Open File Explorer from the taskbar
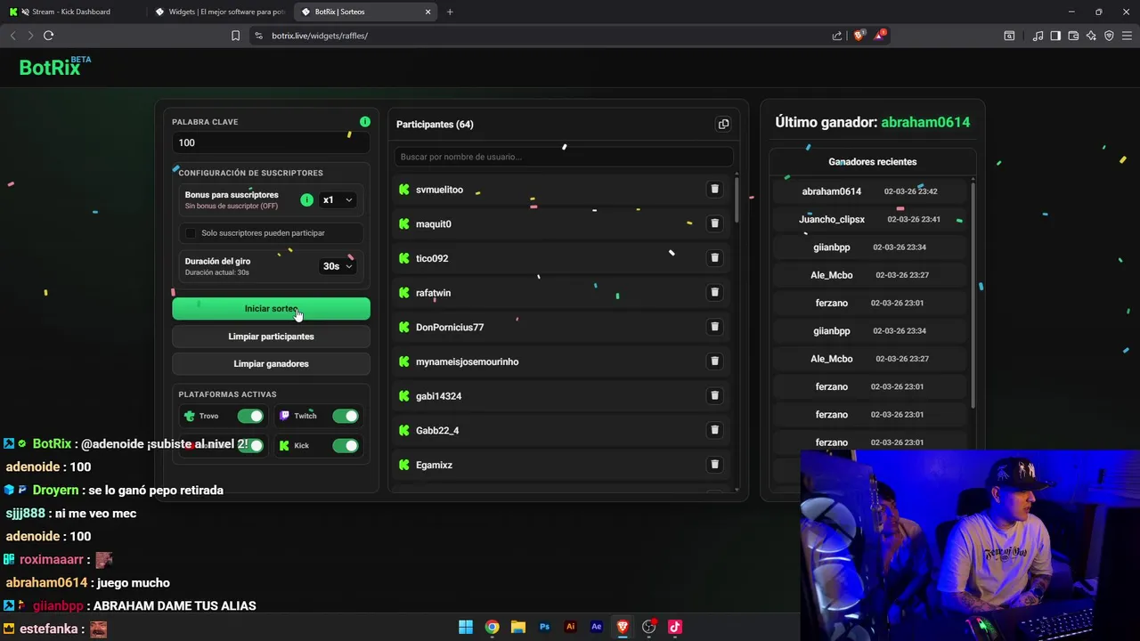The image size is (1140, 641). (518, 627)
